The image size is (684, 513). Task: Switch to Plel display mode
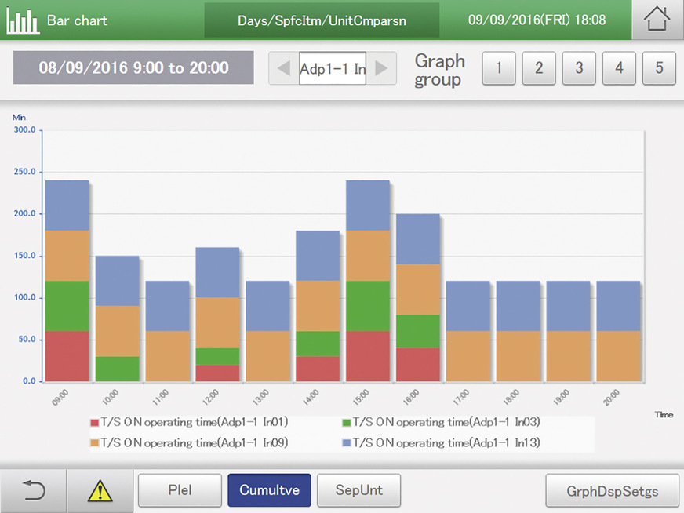coord(180,491)
